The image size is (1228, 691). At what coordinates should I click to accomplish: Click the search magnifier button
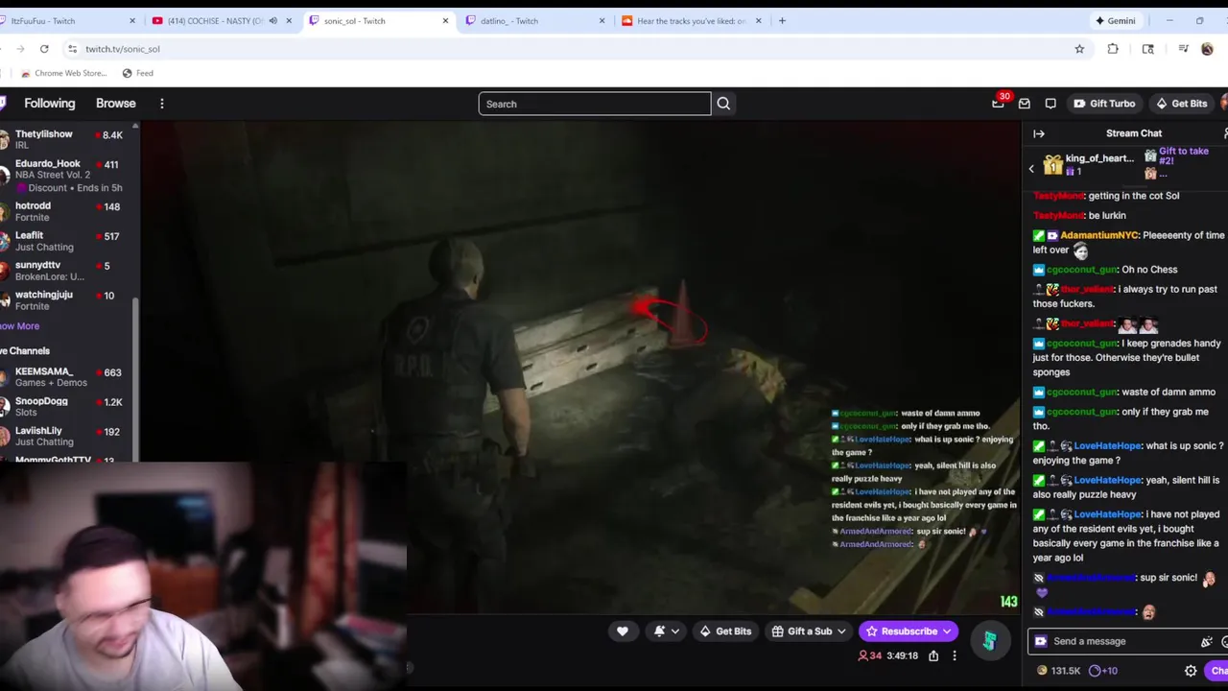(723, 104)
